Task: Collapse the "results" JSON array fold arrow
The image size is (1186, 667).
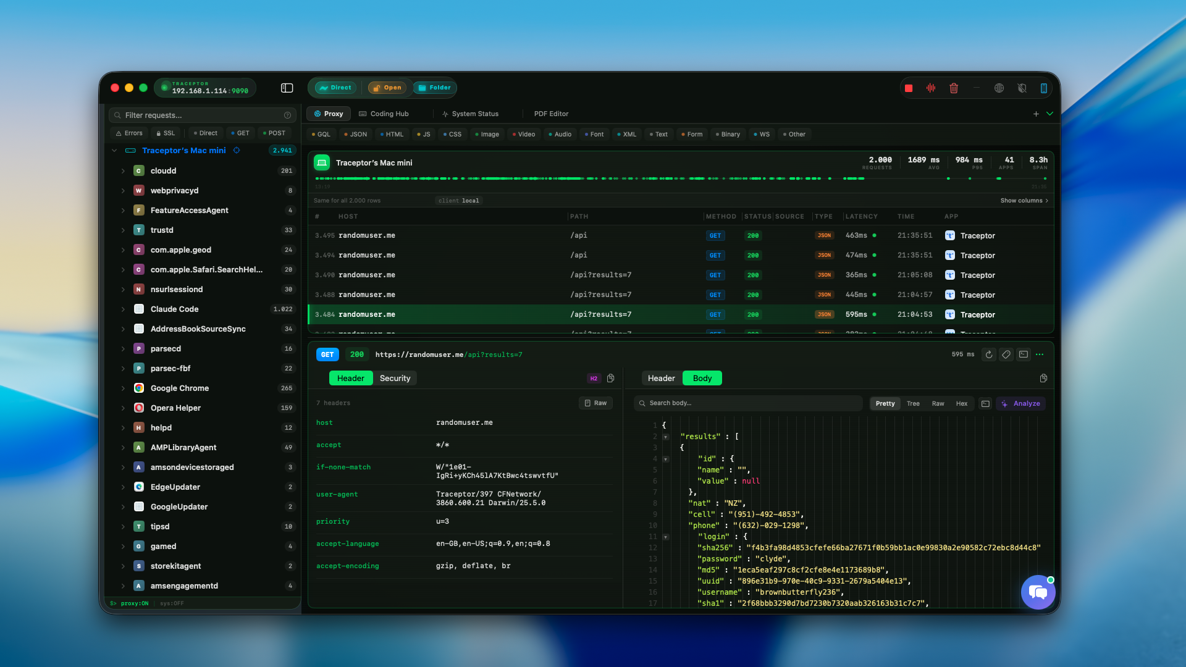Action: (x=666, y=437)
